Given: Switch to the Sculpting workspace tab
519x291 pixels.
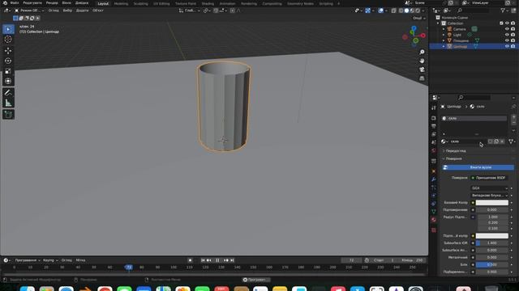Looking at the screenshot, I should point(140,3).
